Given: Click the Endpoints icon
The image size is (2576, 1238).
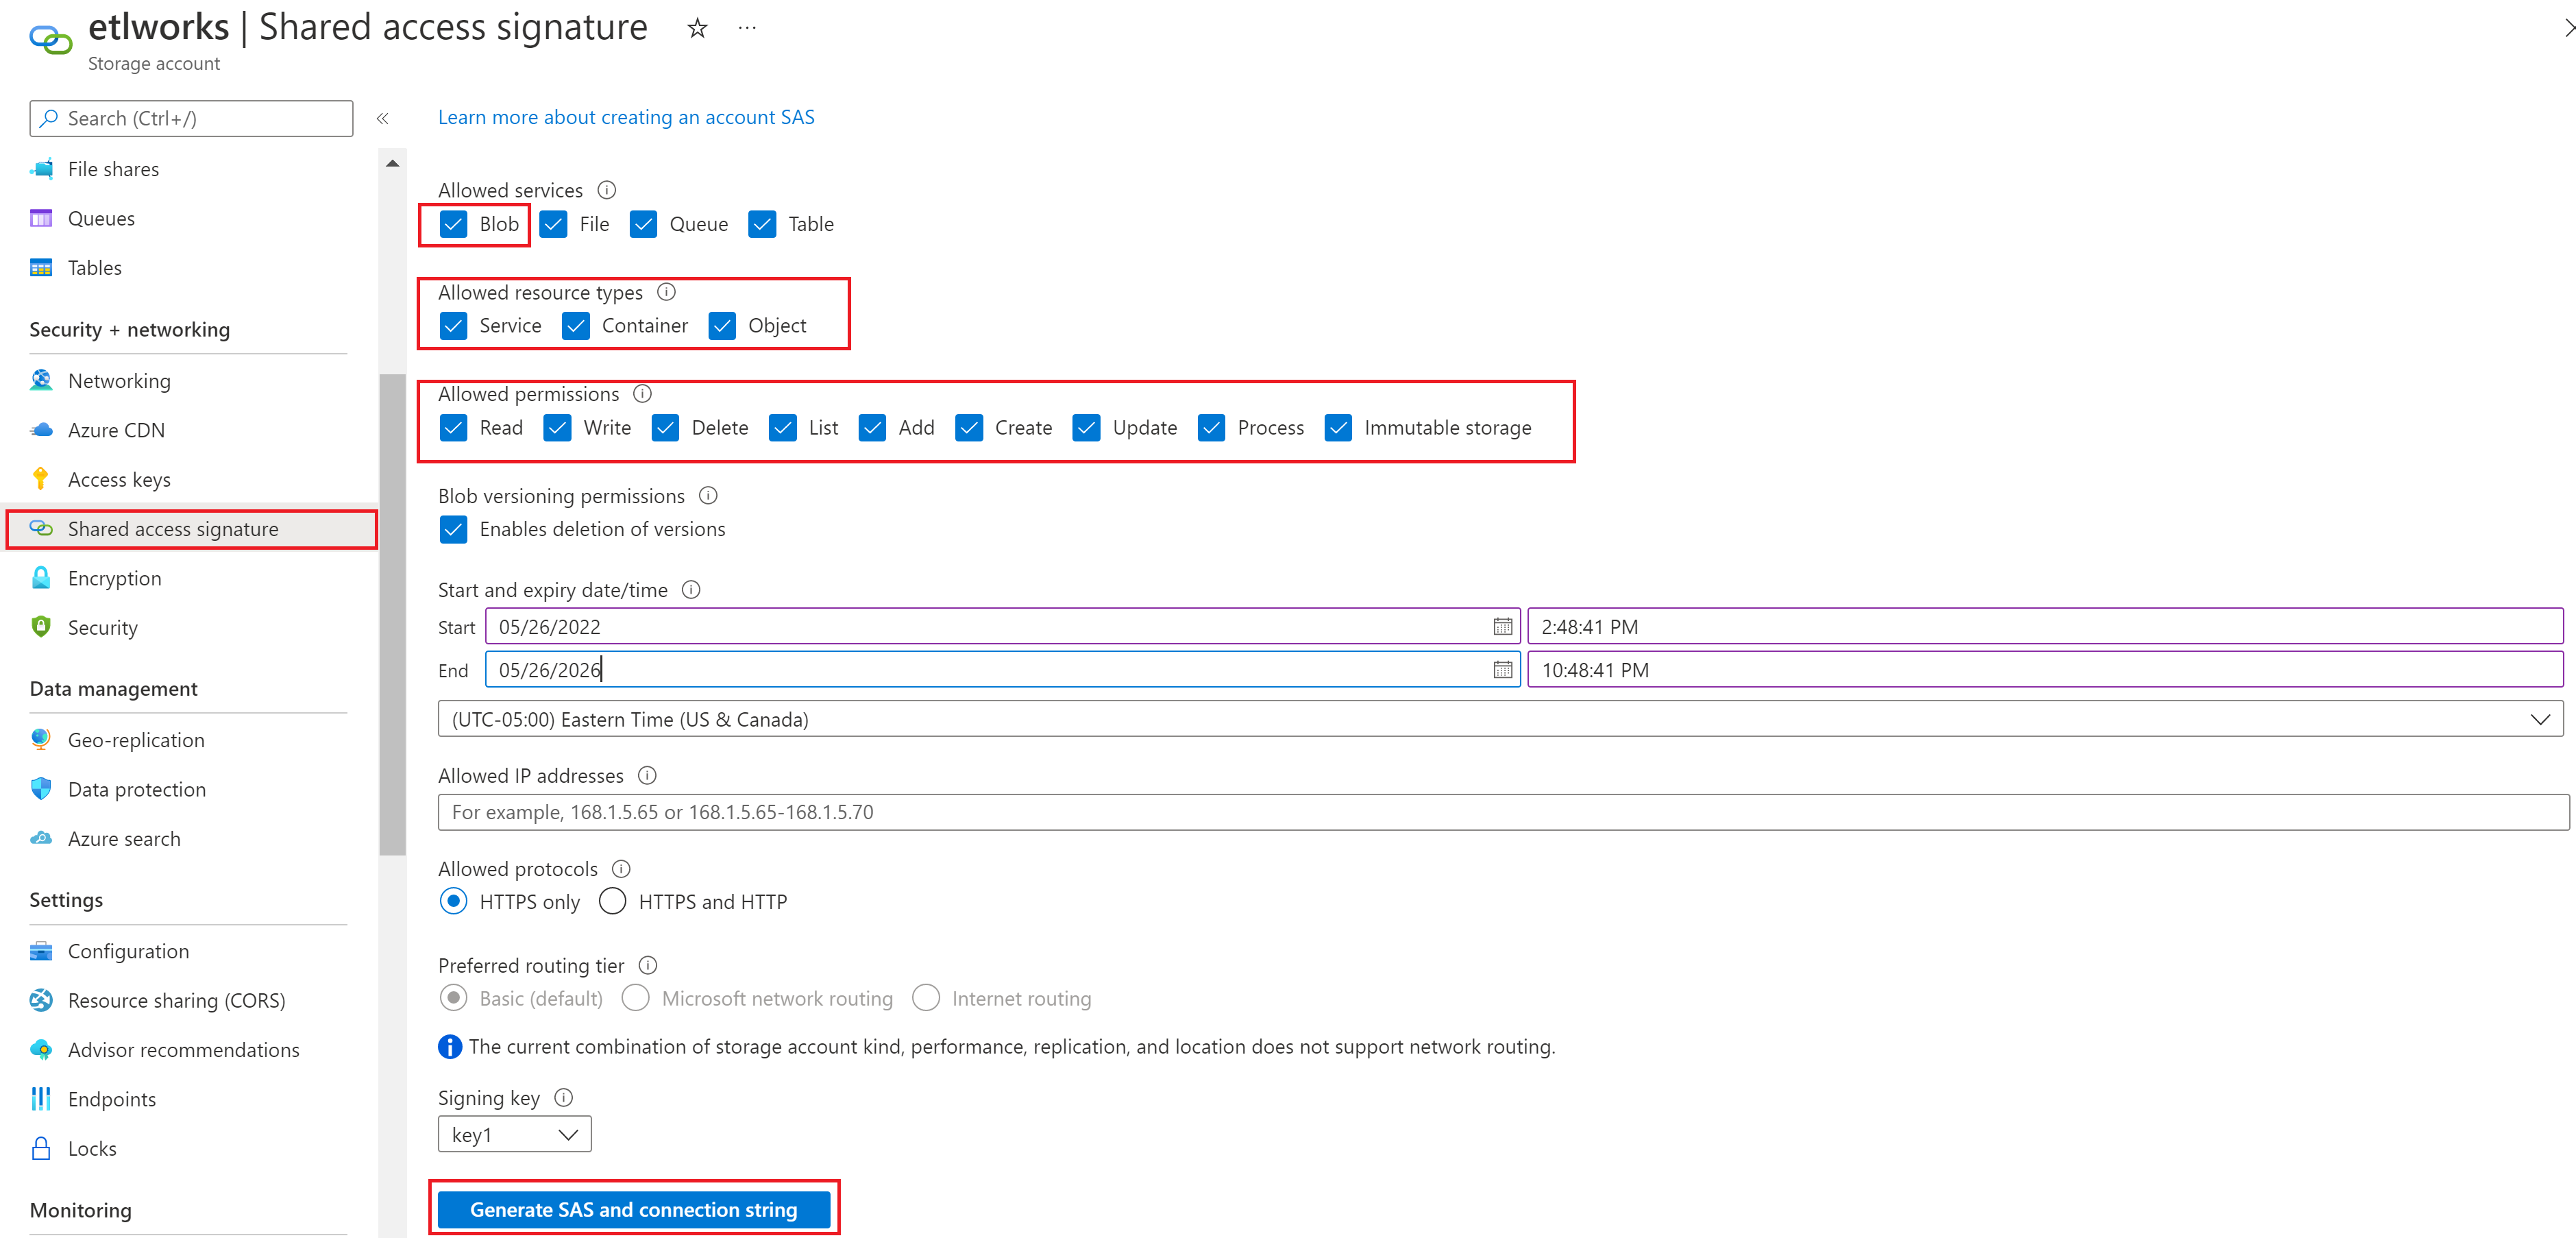Looking at the screenshot, I should [x=42, y=1098].
